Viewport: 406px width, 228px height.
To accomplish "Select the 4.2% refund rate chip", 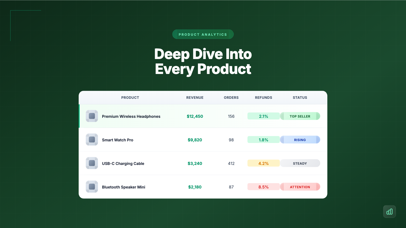I will tap(264, 163).
